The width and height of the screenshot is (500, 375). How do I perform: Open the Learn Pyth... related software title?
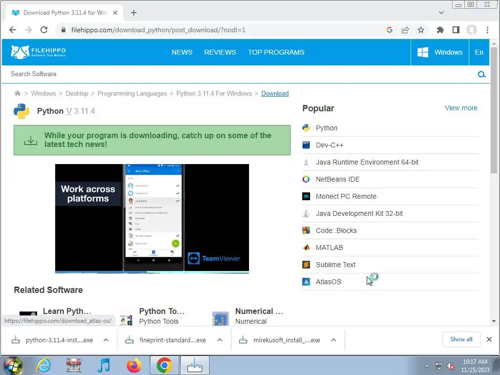coord(67,311)
